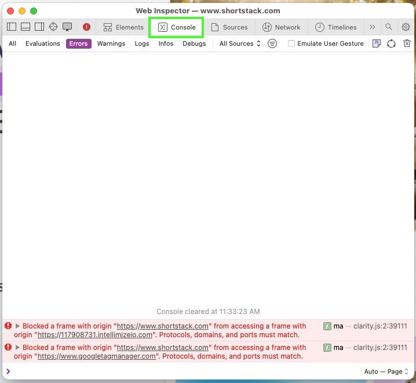Image resolution: width=416 pixels, height=383 pixels.
Task: Click the reload circular arrows icon
Action: tap(391, 43)
